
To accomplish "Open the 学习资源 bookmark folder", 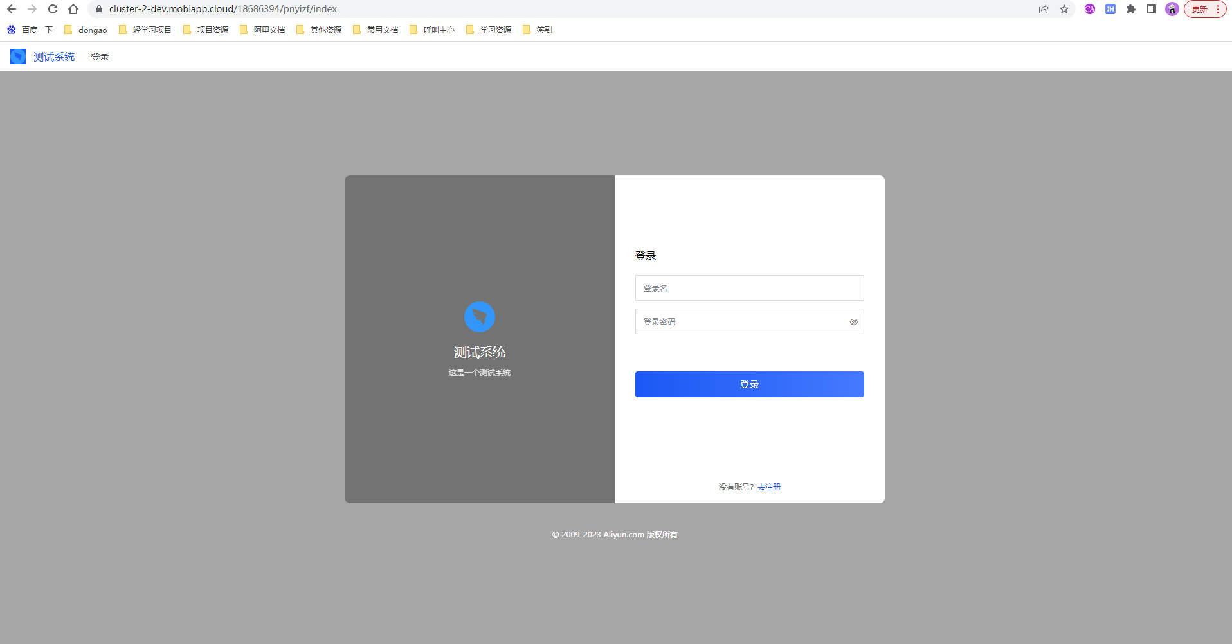I will pyautogui.click(x=489, y=30).
